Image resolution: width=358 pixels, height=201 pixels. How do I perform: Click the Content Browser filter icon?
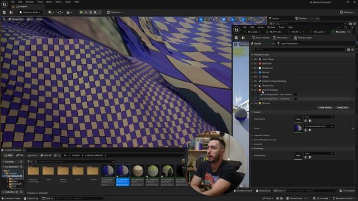(29, 161)
